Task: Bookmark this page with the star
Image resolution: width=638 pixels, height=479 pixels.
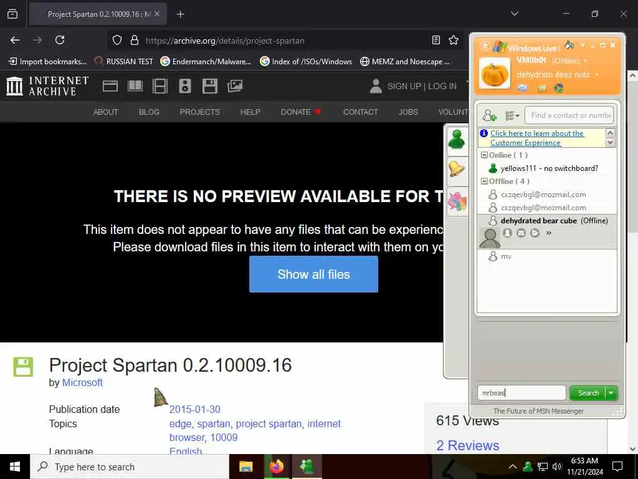Action: click(454, 40)
